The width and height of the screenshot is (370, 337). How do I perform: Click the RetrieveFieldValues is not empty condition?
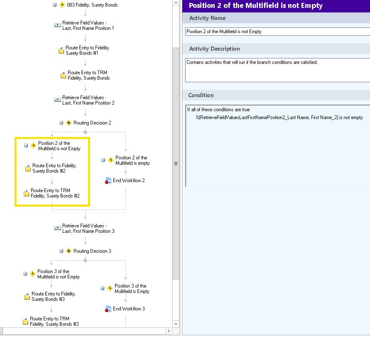click(279, 117)
